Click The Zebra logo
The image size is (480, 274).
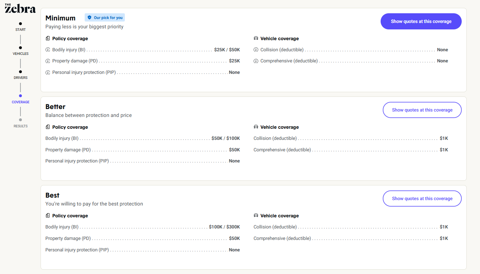(x=20, y=8)
